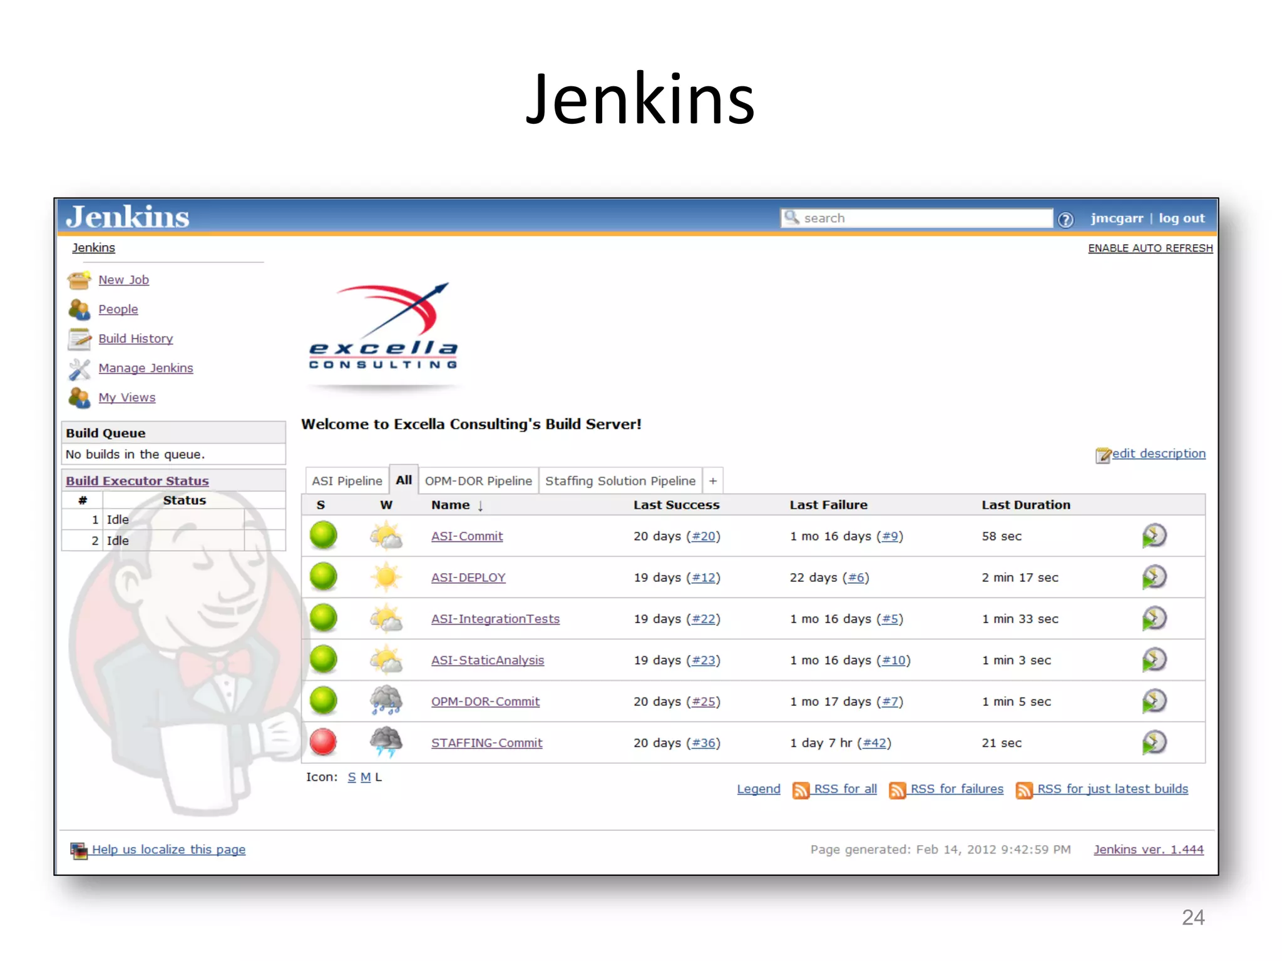Click the edit description notepad icon
This screenshot has height=961, width=1282.
(x=1103, y=455)
